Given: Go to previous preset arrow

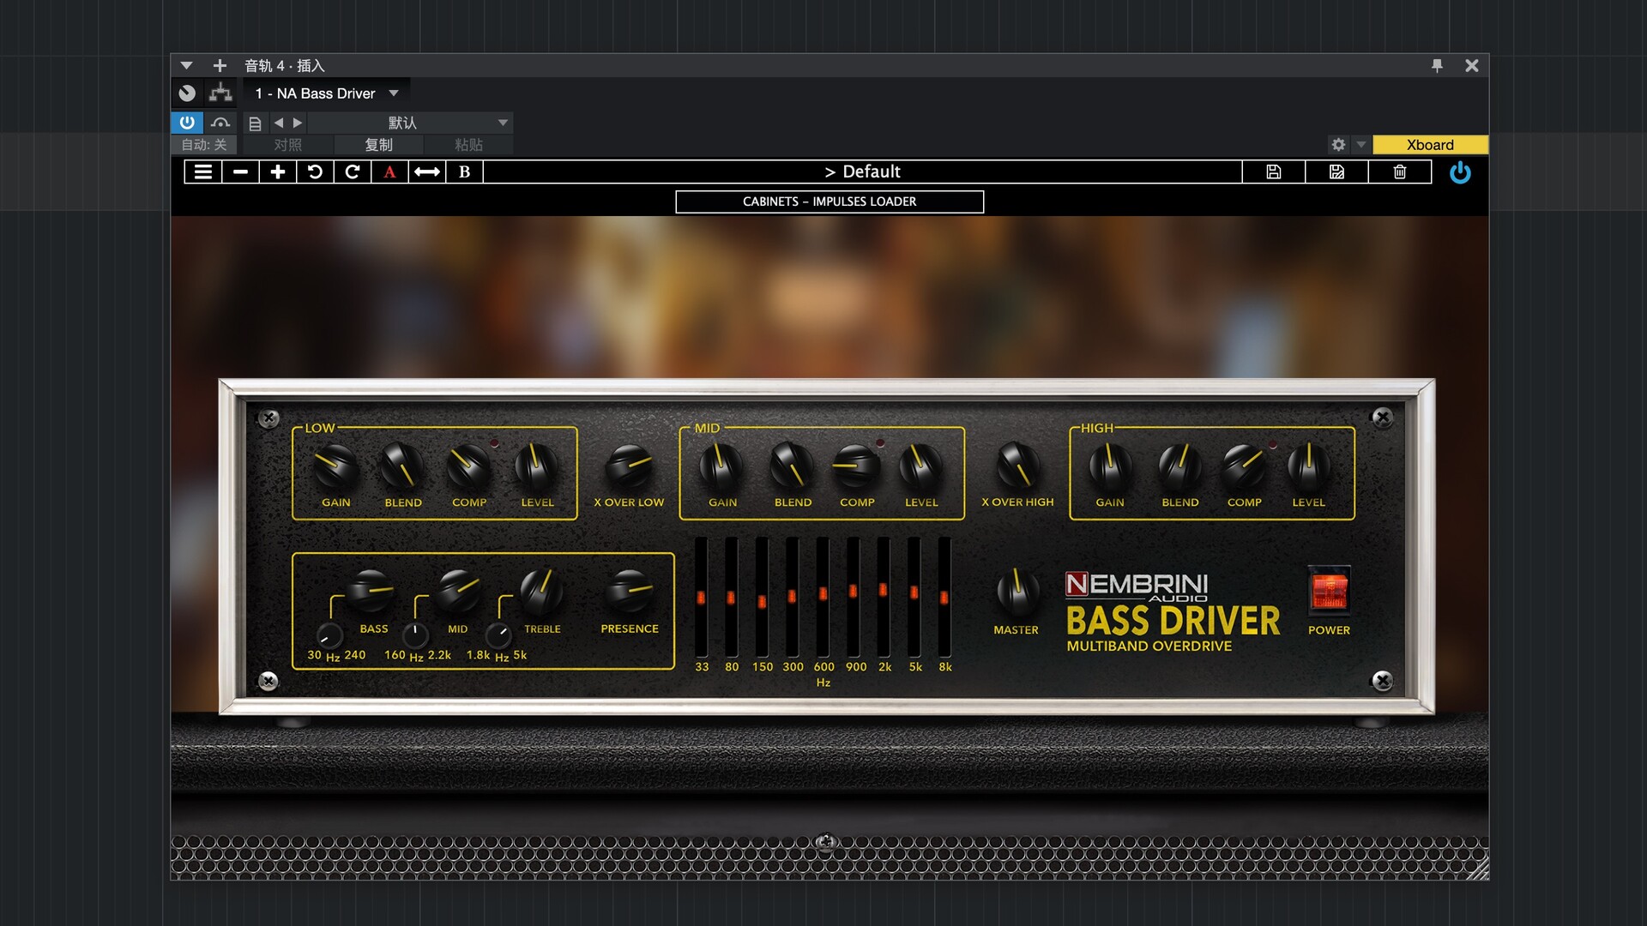Looking at the screenshot, I should [279, 123].
